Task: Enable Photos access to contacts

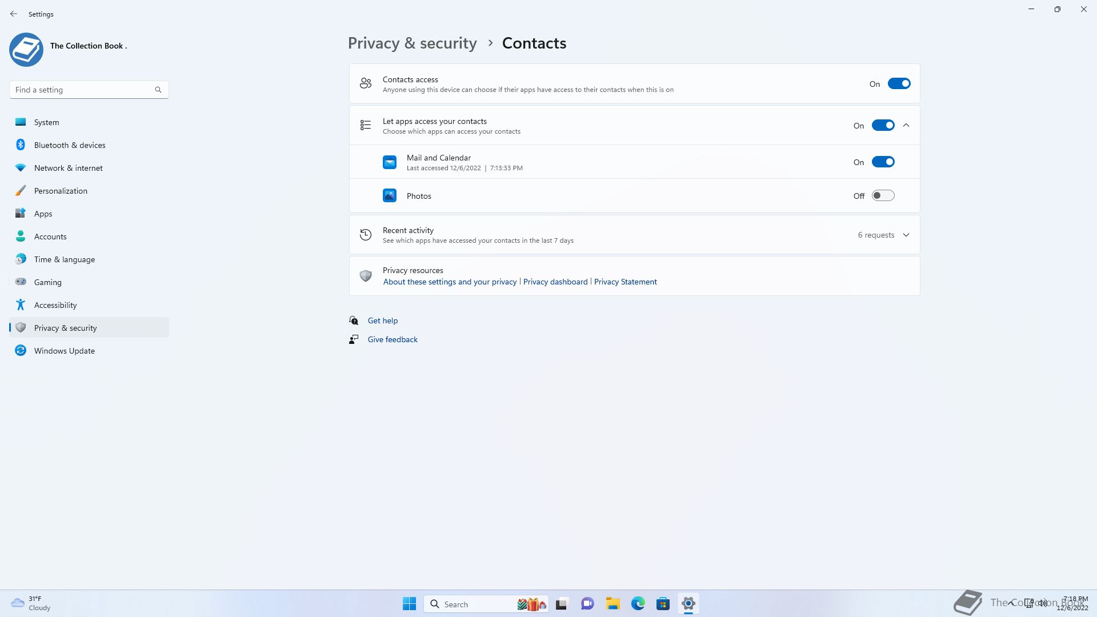Action: point(883,196)
